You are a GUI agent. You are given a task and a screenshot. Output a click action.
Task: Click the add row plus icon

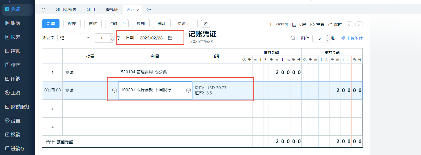click(47, 90)
